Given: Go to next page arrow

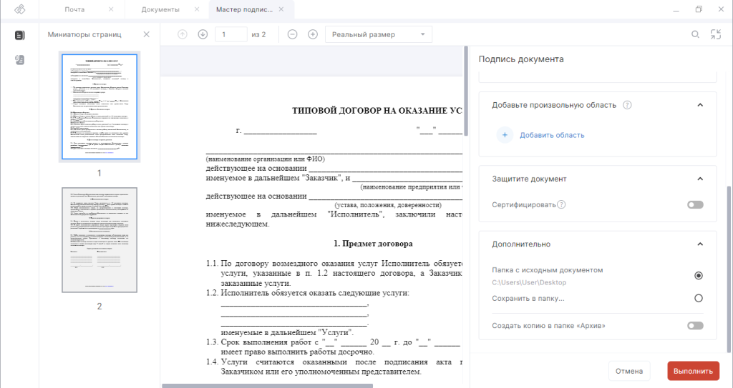Looking at the screenshot, I should (203, 34).
